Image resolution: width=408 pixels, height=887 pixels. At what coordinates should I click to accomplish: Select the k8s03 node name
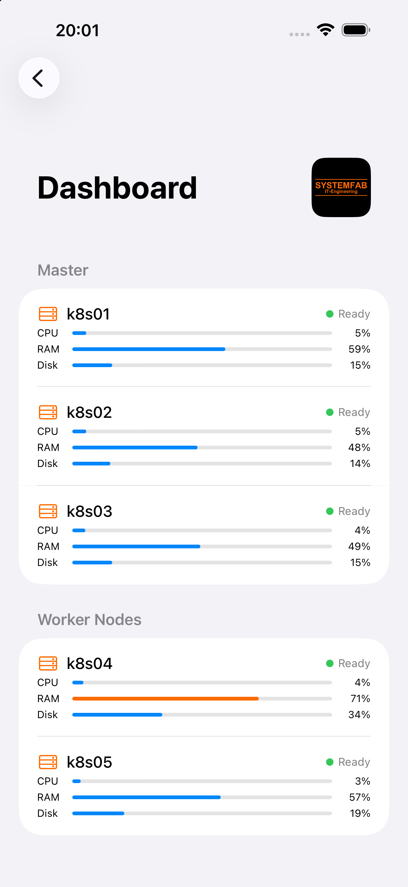click(x=89, y=511)
